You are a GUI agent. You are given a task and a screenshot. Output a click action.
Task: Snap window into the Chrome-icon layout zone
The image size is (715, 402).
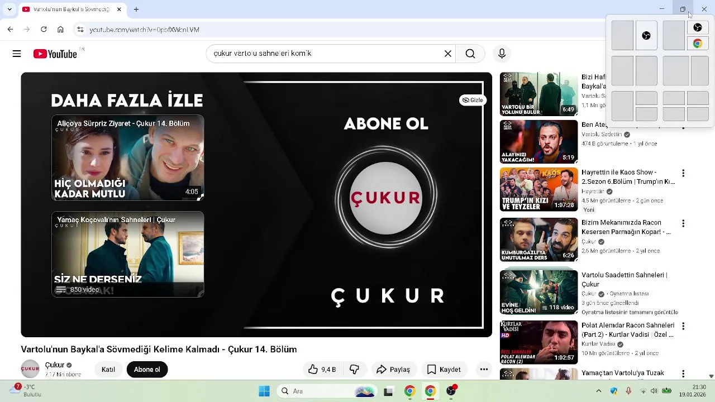[698, 44]
